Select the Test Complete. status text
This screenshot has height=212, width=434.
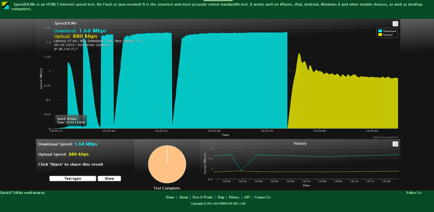click(x=167, y=188)
